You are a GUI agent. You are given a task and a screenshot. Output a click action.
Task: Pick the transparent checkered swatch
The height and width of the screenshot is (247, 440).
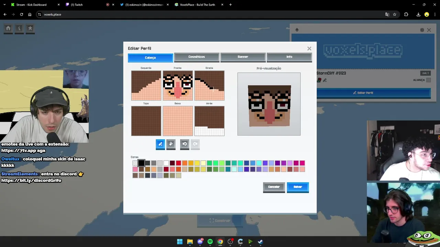(135, 163)
